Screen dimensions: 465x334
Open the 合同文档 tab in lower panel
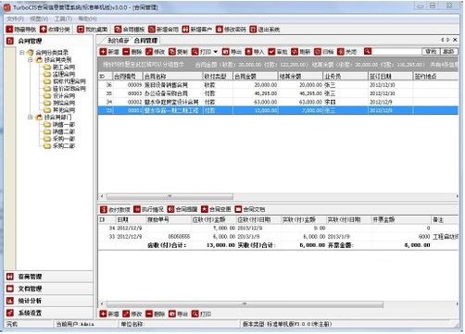[x=250, y=209]
